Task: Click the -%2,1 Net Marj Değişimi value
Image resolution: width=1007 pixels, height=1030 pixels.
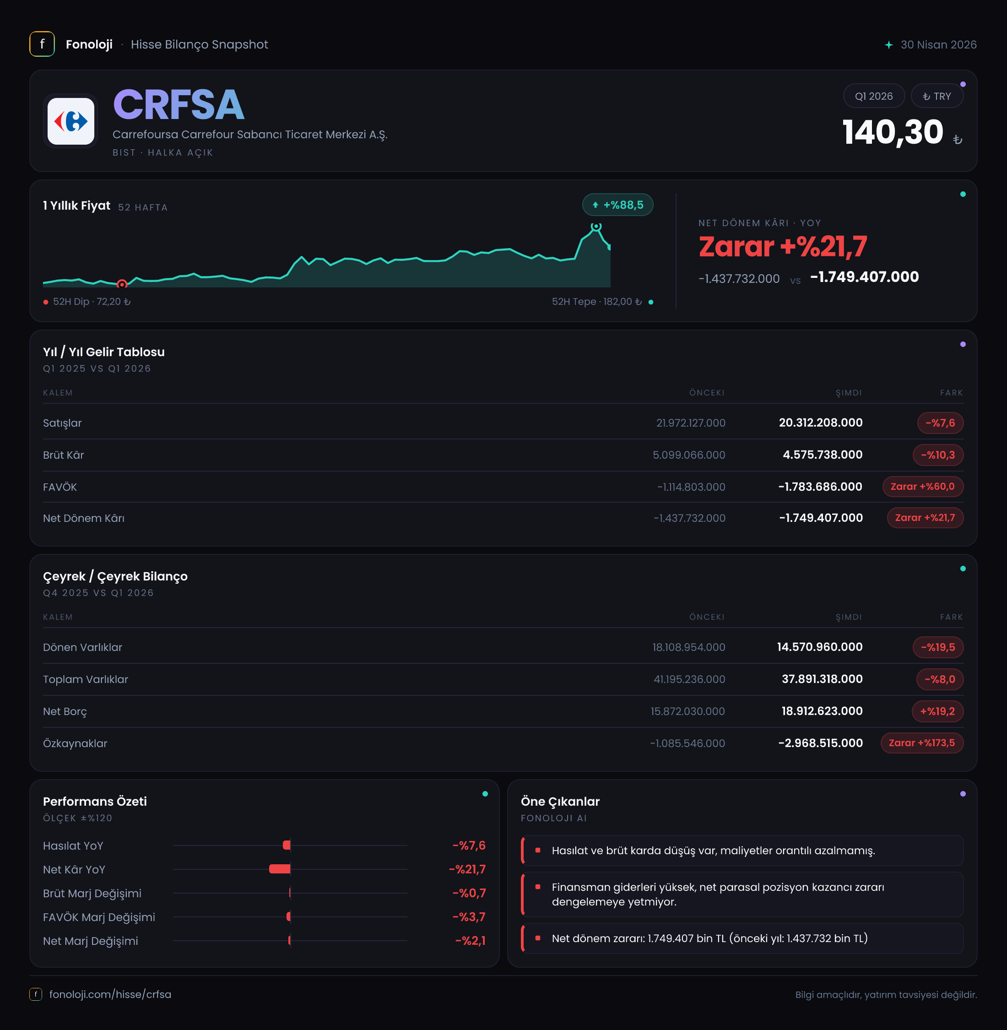Action: (x=470, y=941)
